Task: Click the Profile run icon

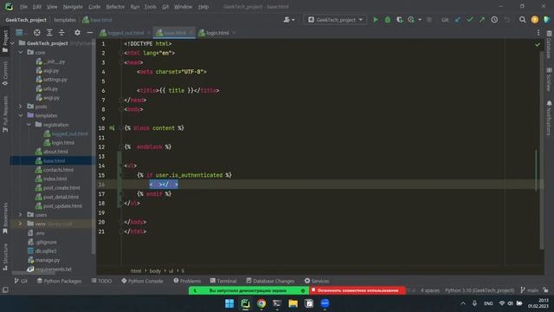Action: [x=411, y=20]
